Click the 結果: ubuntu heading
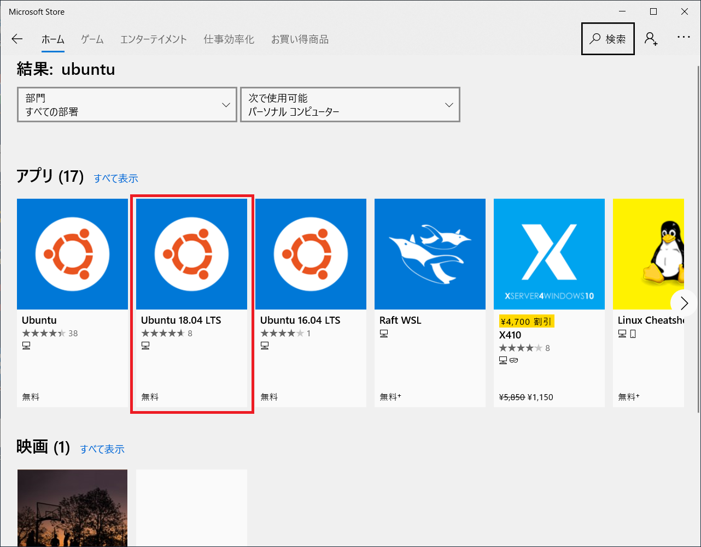 pos(66,69)
